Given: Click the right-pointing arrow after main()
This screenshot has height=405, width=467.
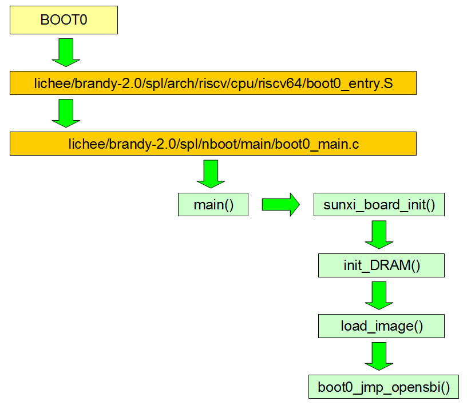Looking at the screenshot, I should 280,204.
